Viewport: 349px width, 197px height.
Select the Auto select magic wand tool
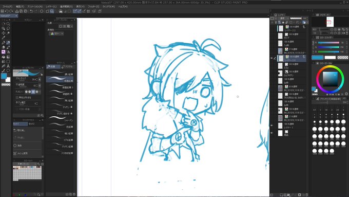coord(8,33)
